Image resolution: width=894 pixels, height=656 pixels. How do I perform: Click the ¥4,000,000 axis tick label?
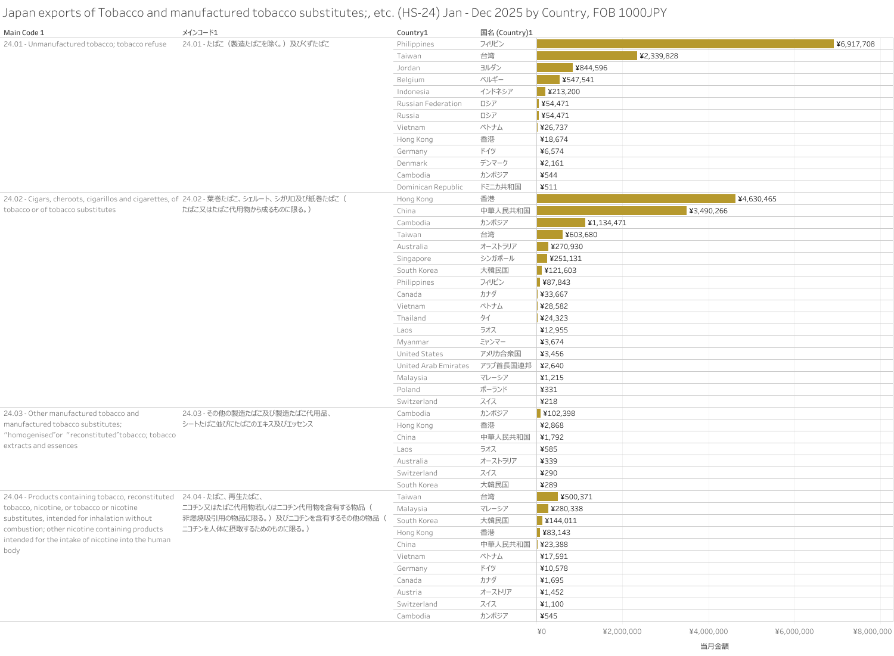(x=708, y=632)
